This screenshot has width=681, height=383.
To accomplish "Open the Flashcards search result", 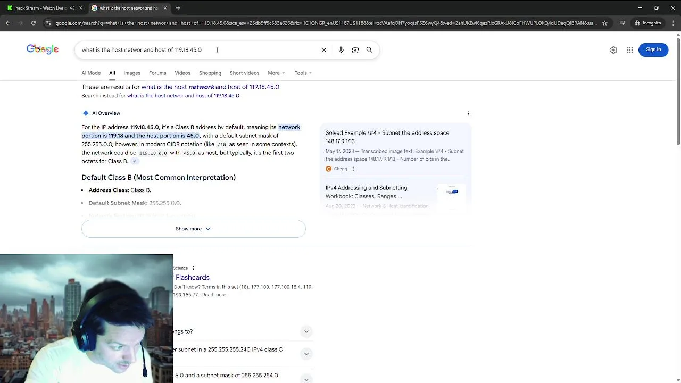I will [x=192, y=277].
